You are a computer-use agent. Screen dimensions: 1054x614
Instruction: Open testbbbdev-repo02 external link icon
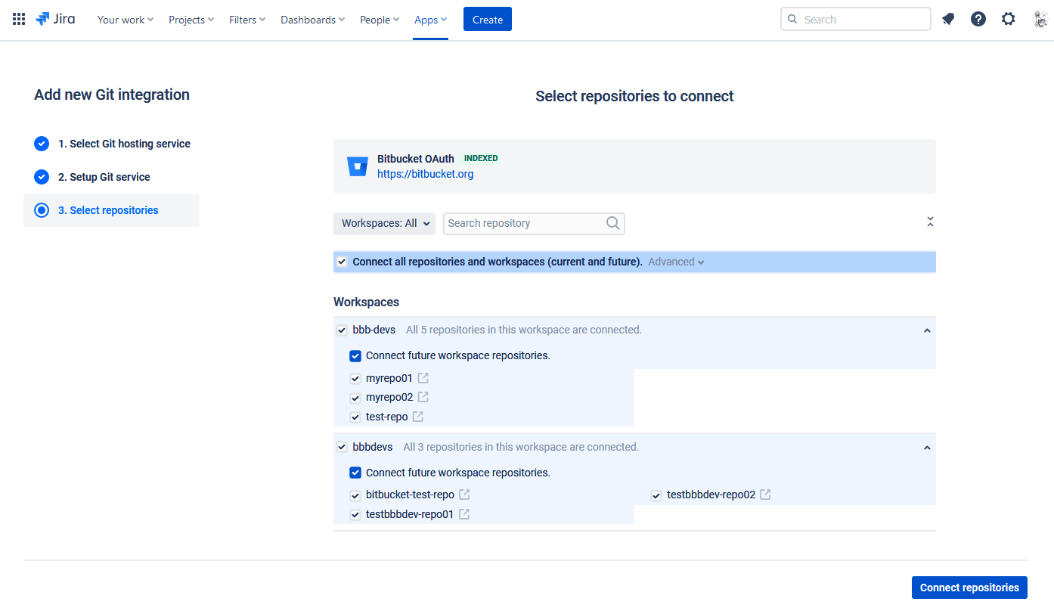[x=766, y=495]
